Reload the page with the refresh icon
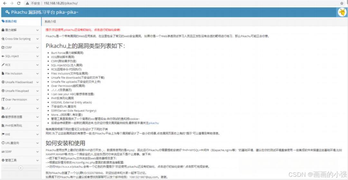 click(19, 3)
